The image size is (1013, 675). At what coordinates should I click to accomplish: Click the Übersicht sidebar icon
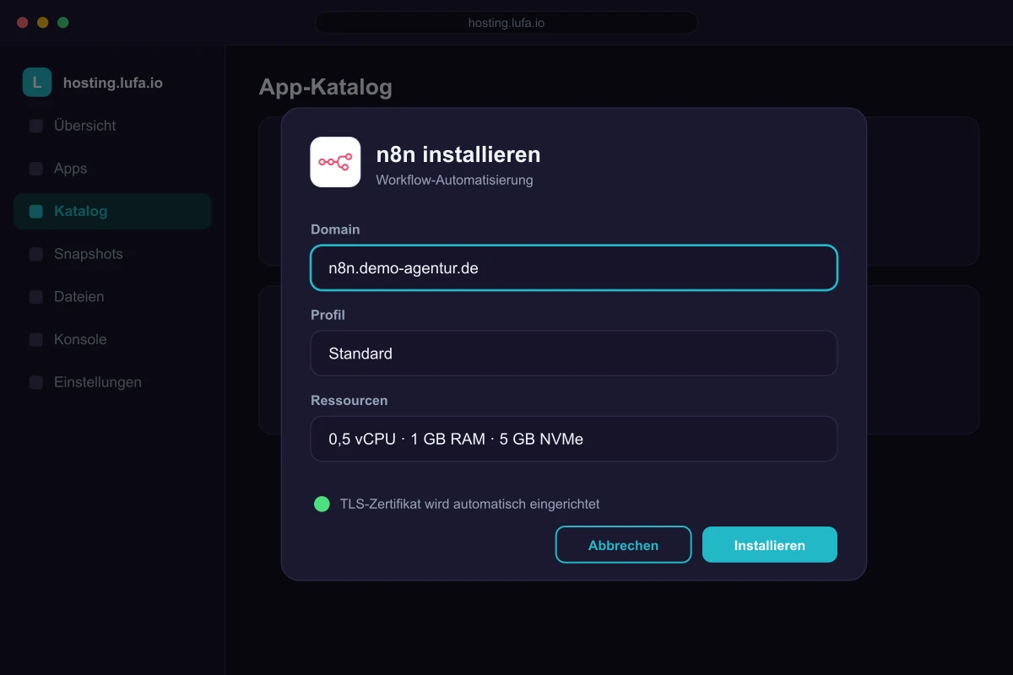[36, 126]
